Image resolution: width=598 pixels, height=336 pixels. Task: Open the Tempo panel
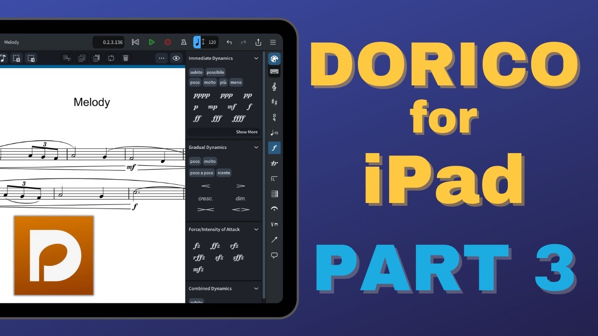[274, 133]
